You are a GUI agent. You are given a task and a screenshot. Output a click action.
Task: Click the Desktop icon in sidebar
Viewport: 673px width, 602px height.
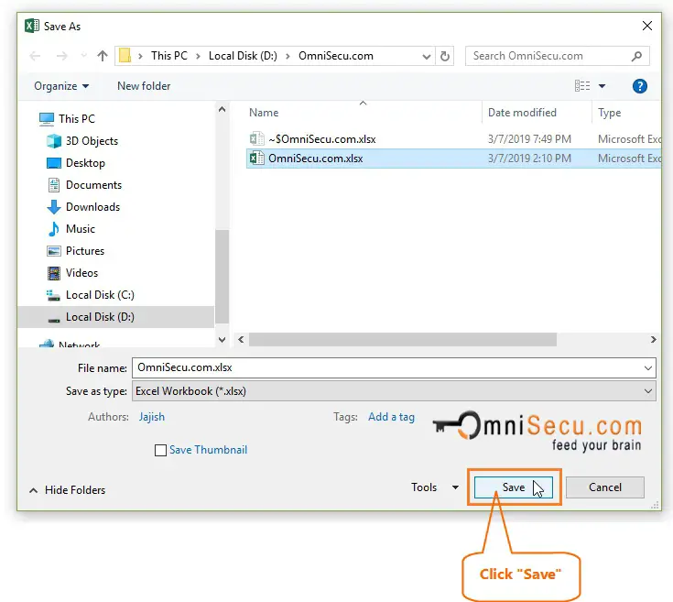54,163
